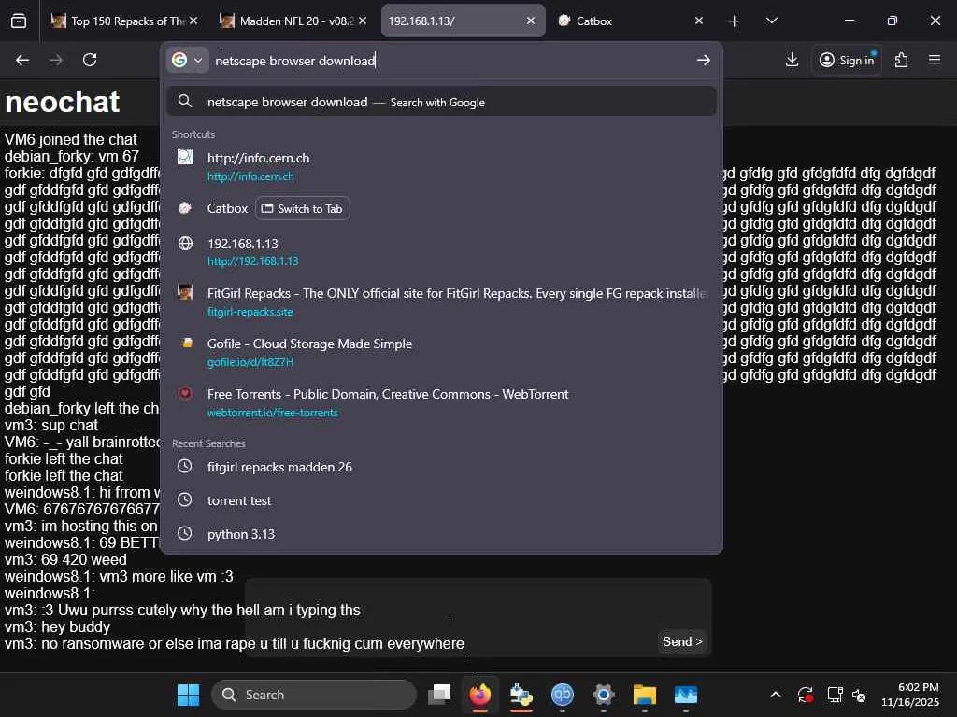Open Task View on the taskbar
This screenshot has height=717, width=957.
(439, 695)
